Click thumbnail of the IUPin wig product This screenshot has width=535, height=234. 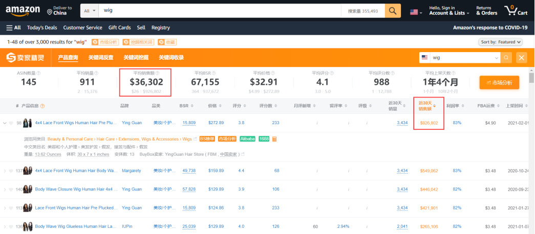(27, 226)
